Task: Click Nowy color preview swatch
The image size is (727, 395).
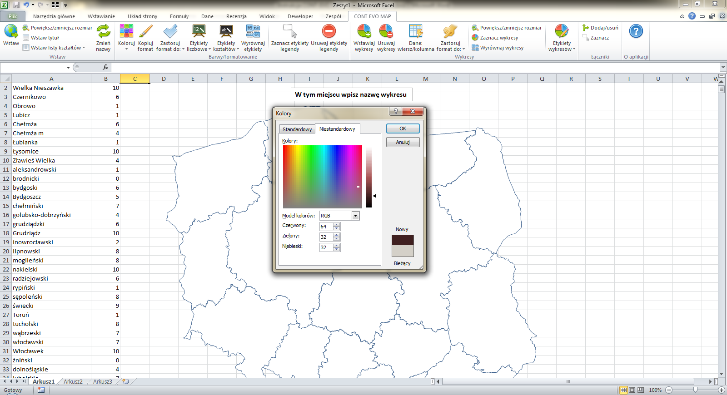Action: click(403, 240)
